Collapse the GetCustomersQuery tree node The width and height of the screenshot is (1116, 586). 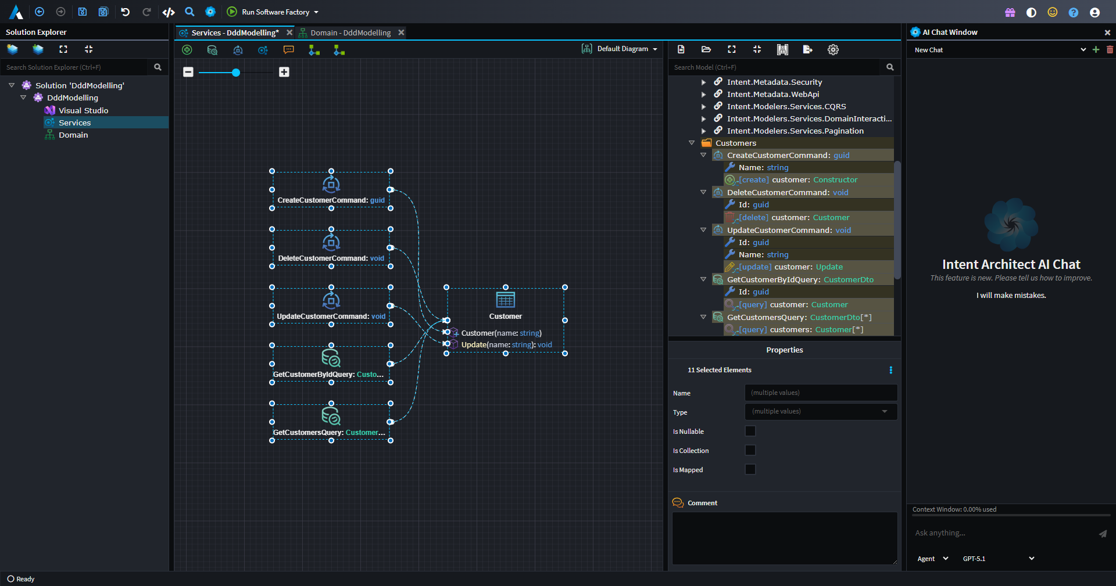click(x=703, y=317)
